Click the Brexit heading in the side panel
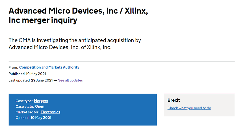243x130 pixels. [174, 100]
